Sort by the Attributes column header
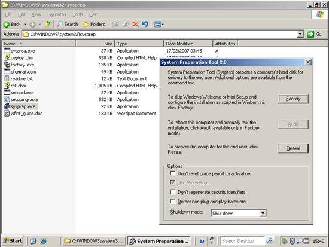Screen dimensions: 329x247 point(225,44)
